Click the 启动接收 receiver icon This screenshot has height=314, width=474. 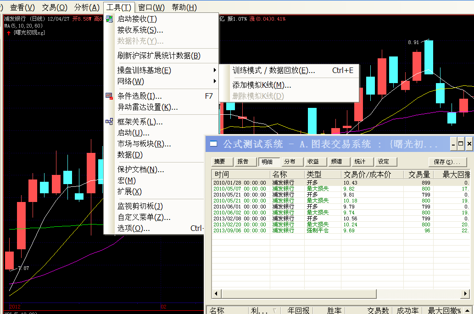click(x=109, y=19)
